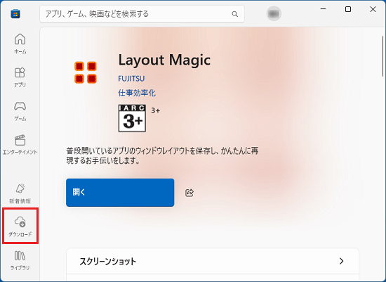Screen dimensions: 386x282
Task: Show What's New notifications
Action: pos(20,193)
